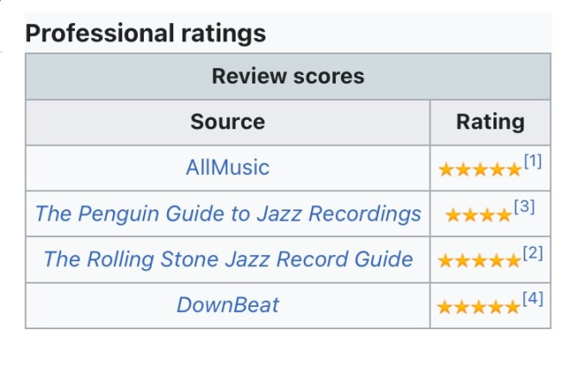
Task: Visit the DownBeat link
Action: [x=227, y=305]
